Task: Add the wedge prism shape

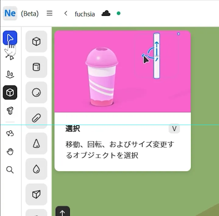Action: click(x=36, y=194)
